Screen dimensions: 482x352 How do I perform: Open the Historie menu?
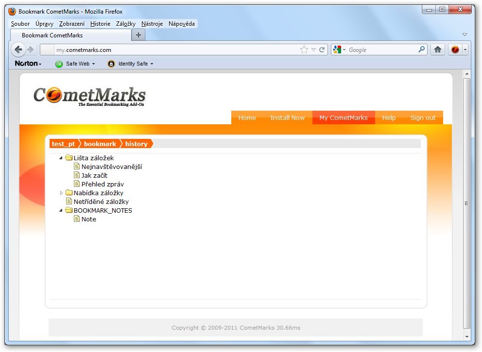click(100, 24)
